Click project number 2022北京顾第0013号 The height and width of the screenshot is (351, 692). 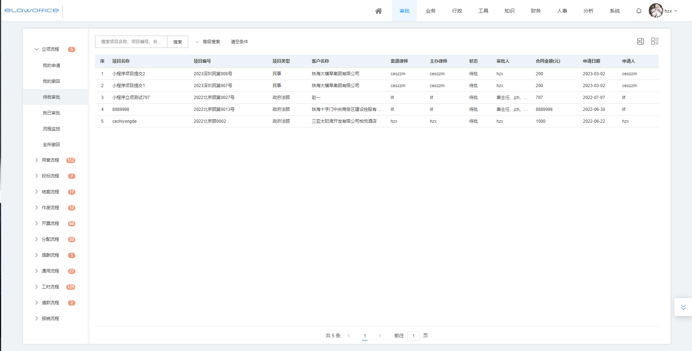coord(214,109)
